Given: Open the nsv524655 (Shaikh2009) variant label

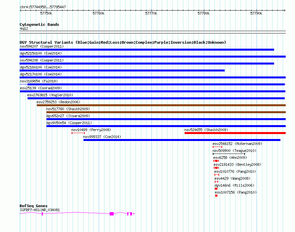Looking at the screenshot, I should pyautogui.click(x=206, y=130).
